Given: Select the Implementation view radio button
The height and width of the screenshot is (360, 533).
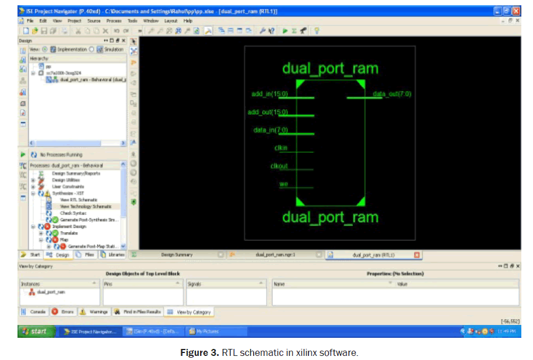Looking at the screenshot, I should pos(44,50).
